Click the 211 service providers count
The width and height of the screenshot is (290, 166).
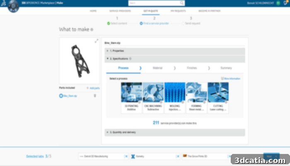pos(156,123)
